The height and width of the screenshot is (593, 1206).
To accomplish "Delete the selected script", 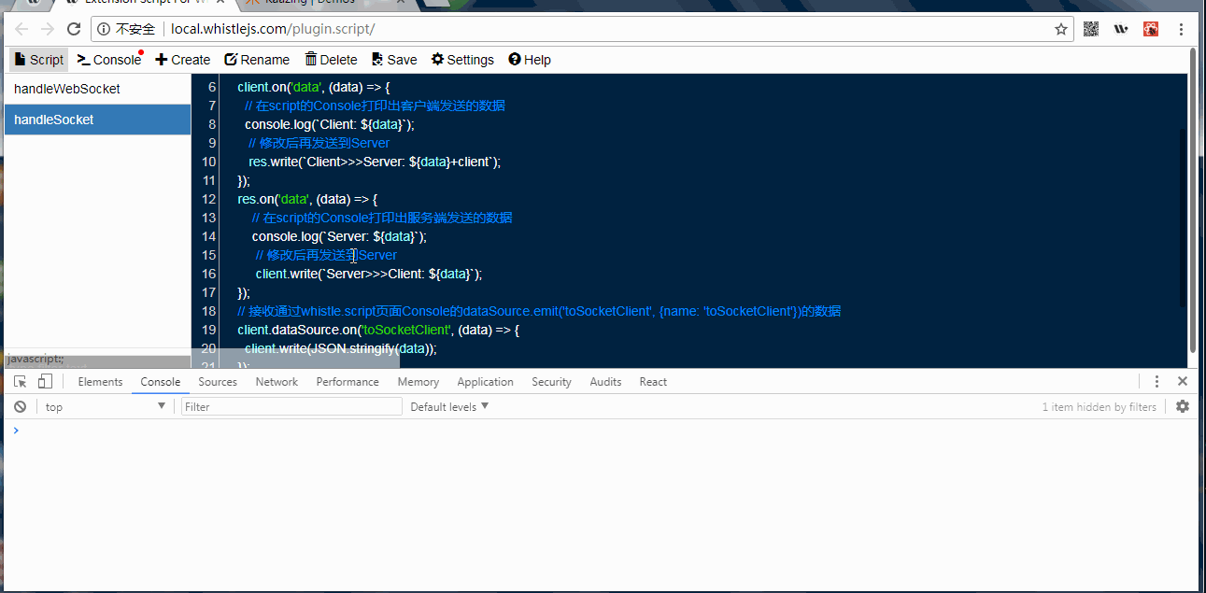I will pyautogui.click(x=331, y=60).
